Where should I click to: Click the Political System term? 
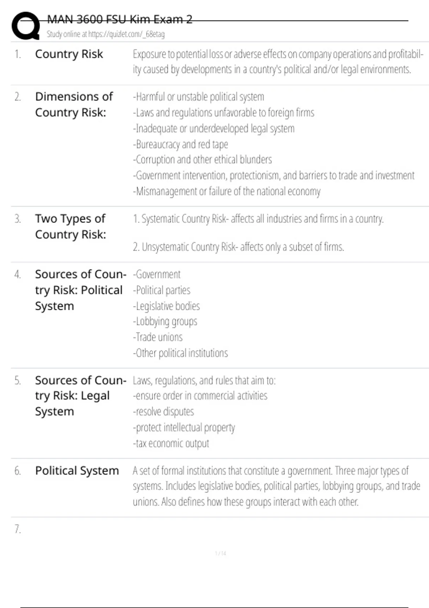click(77, 471)
